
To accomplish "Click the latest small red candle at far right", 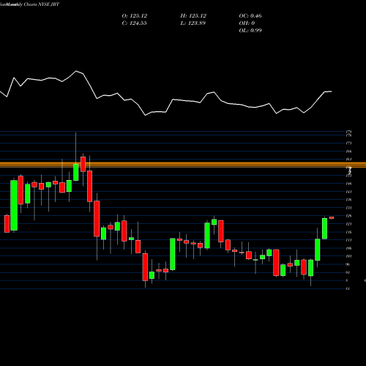I will pyautogui.click(x=332, y=217).
